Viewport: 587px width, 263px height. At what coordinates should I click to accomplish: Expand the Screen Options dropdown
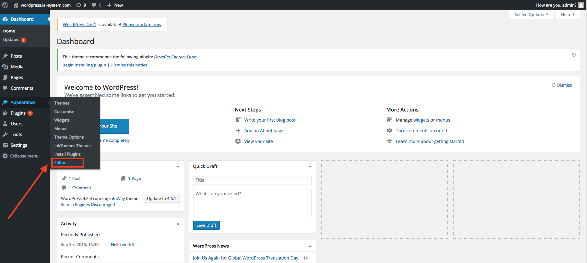531,14
